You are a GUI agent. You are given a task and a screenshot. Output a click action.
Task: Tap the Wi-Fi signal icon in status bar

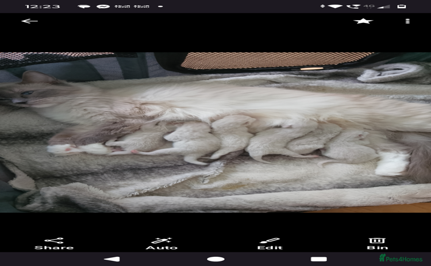tap(335, 6)
